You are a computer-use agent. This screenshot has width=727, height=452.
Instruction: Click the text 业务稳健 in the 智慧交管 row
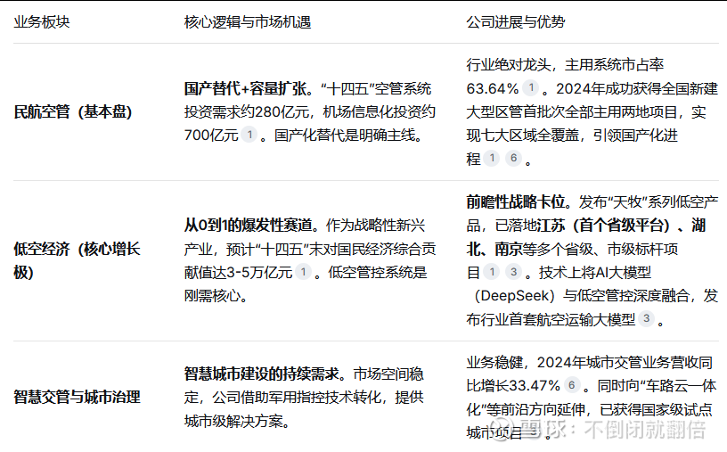(494, 361)
